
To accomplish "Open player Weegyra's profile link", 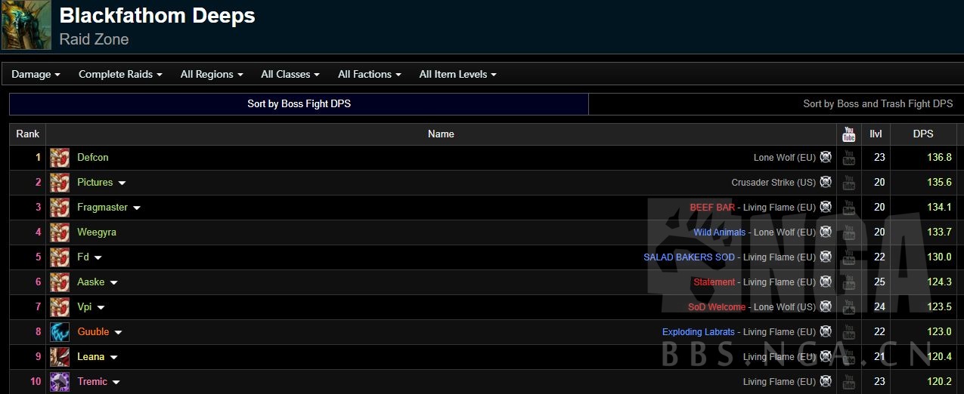I will click(97, 232).
